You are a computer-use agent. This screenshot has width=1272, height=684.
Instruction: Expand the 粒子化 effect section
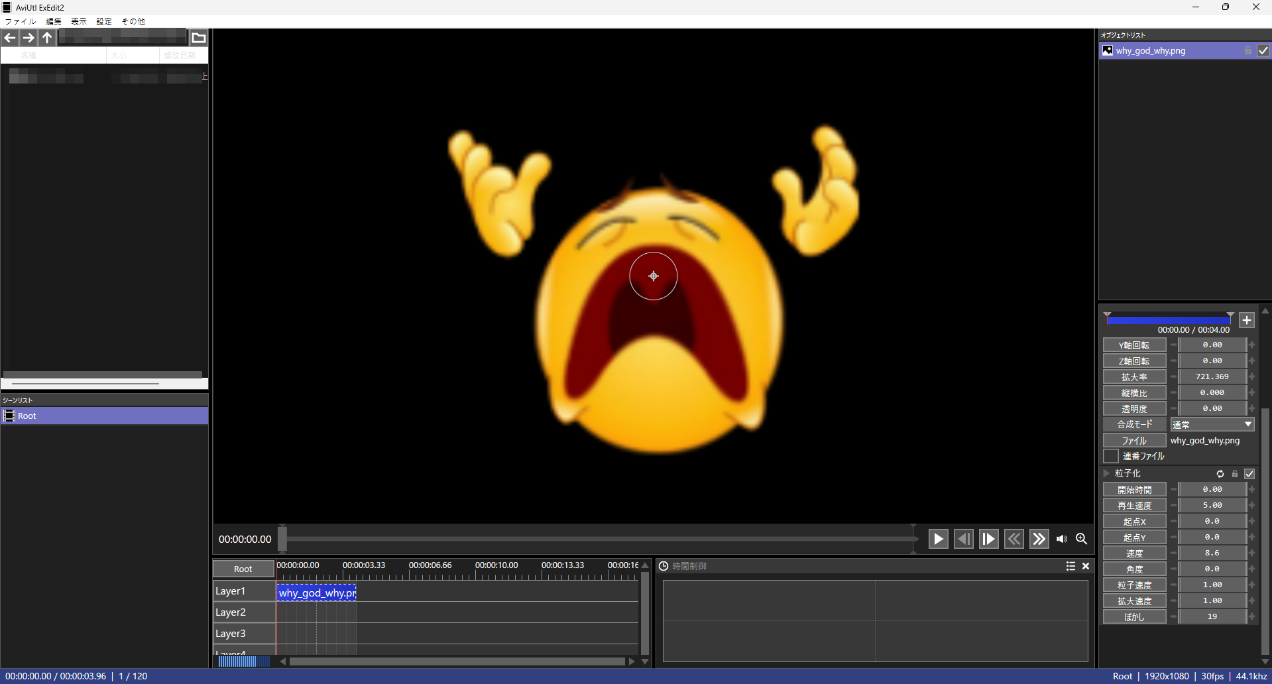coord(1106,473)
